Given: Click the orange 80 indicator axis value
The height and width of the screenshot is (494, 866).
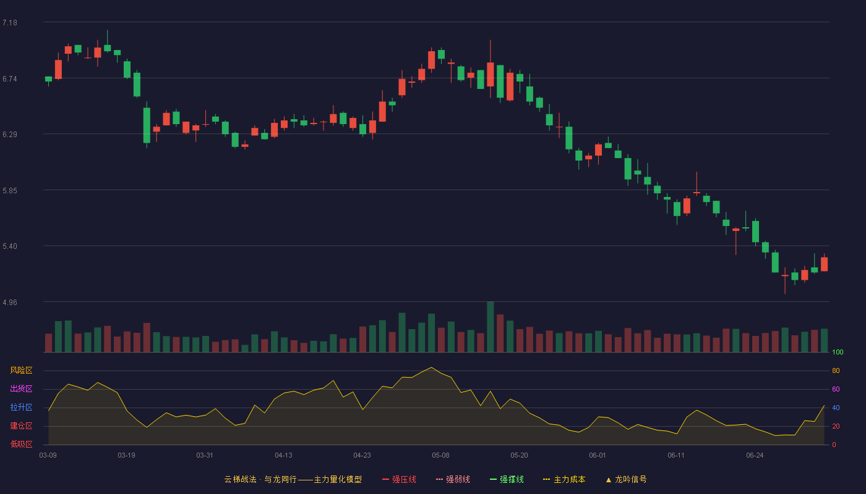Looking at the screenshot, I should (836, 371).
